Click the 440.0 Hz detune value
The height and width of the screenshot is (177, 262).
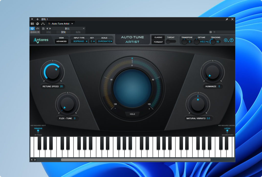pos(204,42)
